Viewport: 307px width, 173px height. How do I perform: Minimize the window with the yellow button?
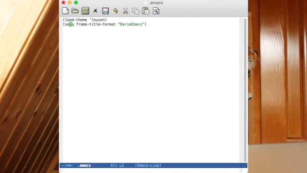[x=70, y=2]
